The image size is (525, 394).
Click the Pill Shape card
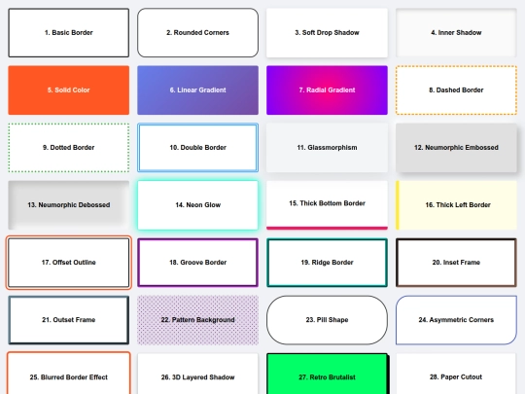[327, 320]
